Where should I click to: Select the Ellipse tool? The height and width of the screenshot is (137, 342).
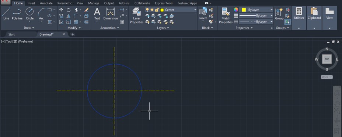(50, 16)
